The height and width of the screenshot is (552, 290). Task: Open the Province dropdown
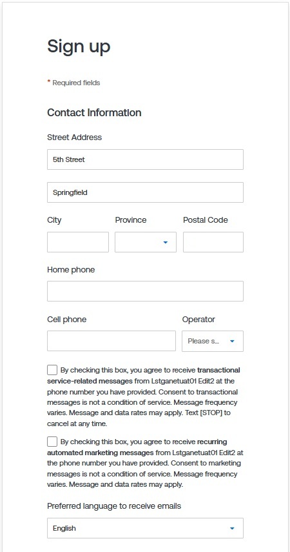point(146,242)
